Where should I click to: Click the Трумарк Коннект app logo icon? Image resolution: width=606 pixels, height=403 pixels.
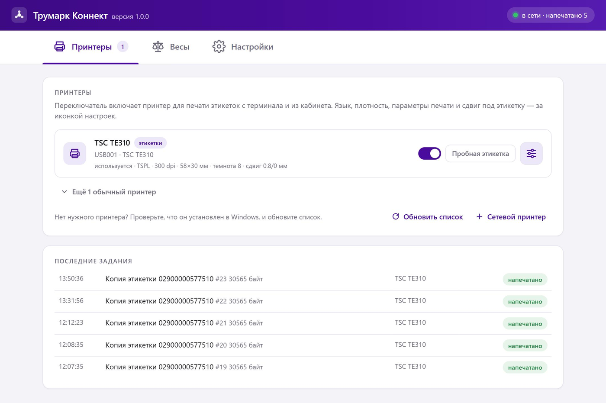19,15
